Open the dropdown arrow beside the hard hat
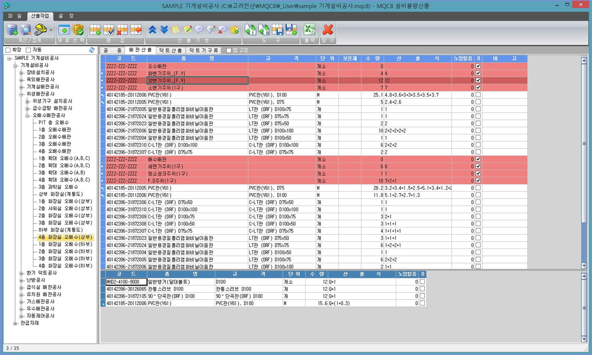This screenshot has height=355, width=592. click(51, 30)
